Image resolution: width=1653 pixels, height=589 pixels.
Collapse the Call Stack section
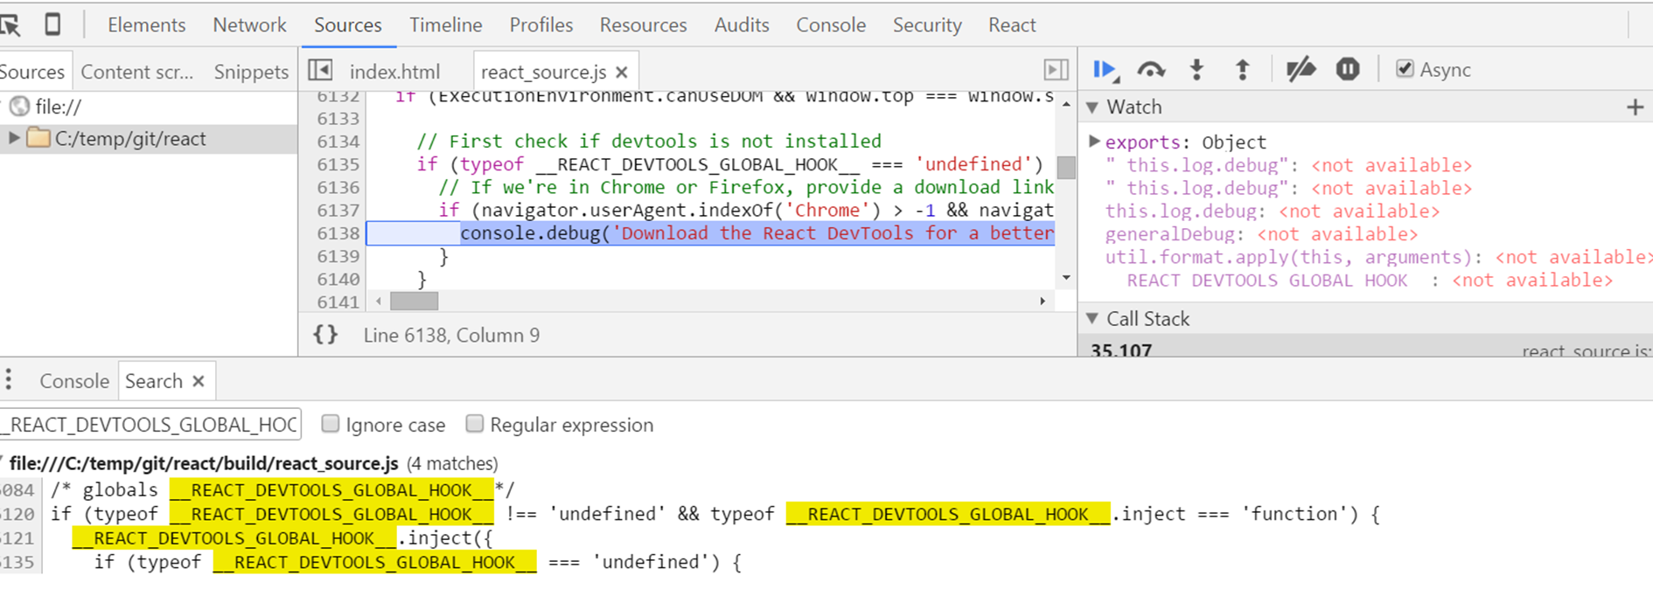point(1092,319)
